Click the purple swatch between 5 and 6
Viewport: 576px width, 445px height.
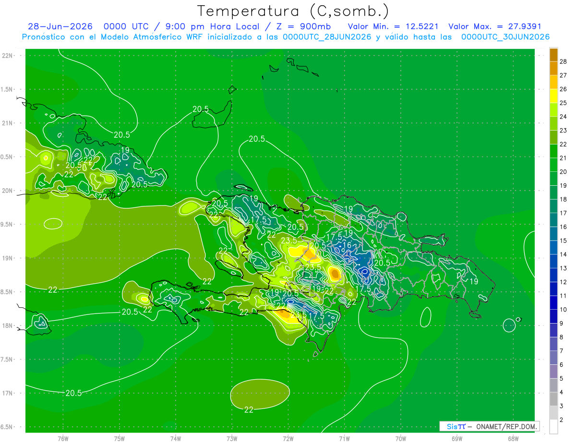point(553,372)
